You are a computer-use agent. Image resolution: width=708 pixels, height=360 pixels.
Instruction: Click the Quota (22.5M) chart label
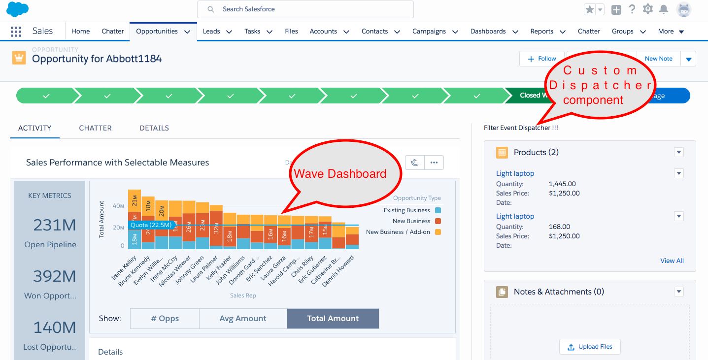tap(151, 225)
